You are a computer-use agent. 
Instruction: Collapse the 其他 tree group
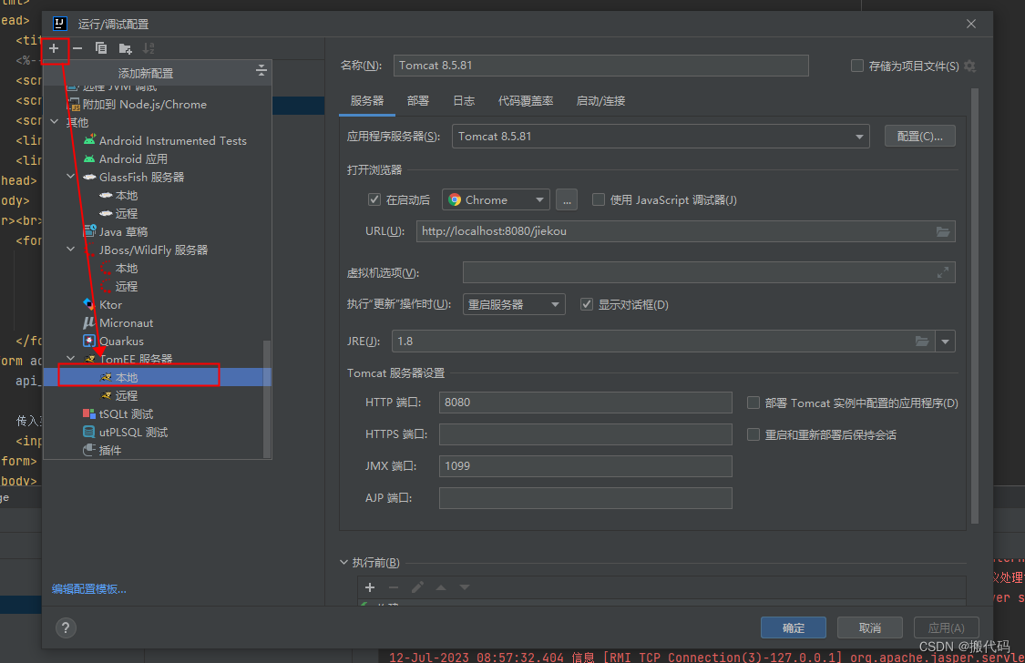point(55,122)
